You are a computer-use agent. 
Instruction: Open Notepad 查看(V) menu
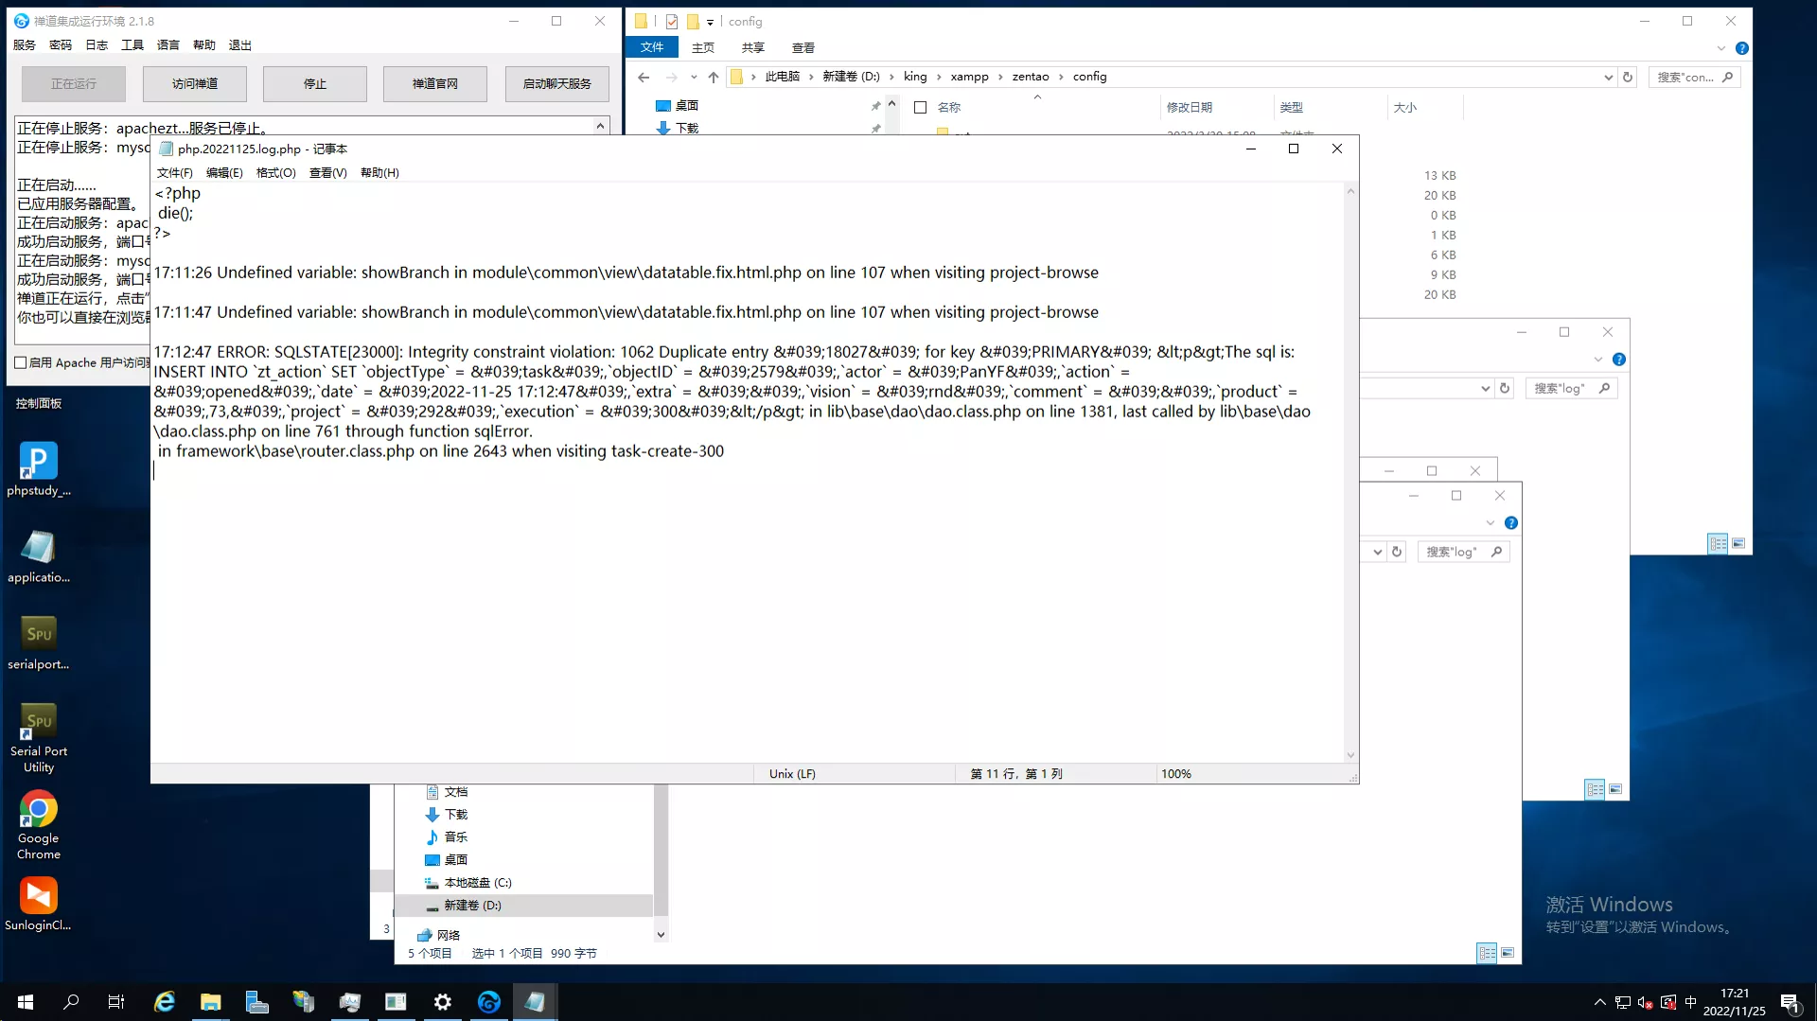tap(327, 172)
